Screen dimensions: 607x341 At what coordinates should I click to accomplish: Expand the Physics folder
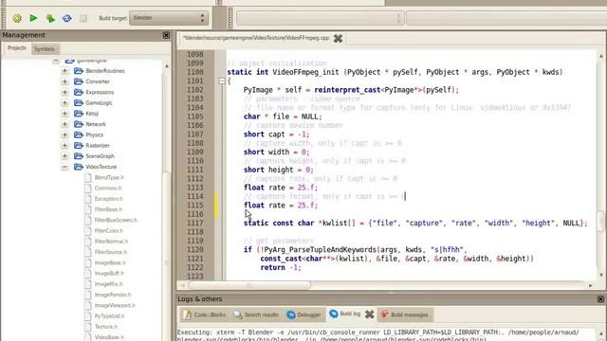click(x=64, y=135)
